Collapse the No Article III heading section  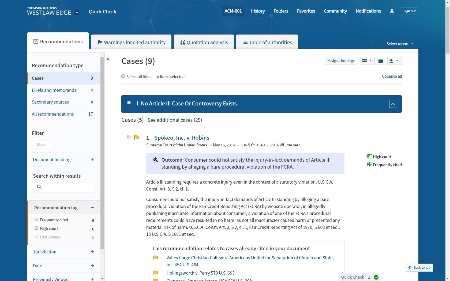point(393,104)
